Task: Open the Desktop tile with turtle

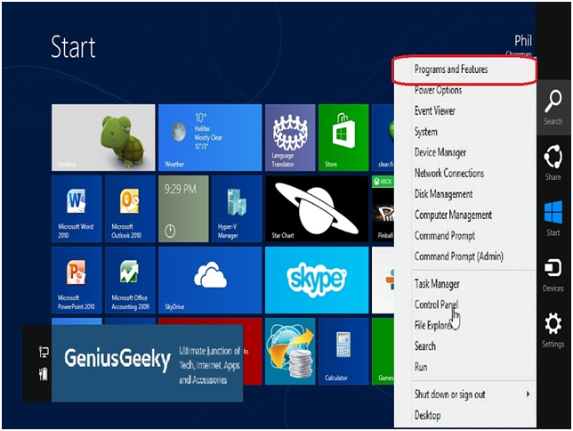Action: [x=103, y=137]
